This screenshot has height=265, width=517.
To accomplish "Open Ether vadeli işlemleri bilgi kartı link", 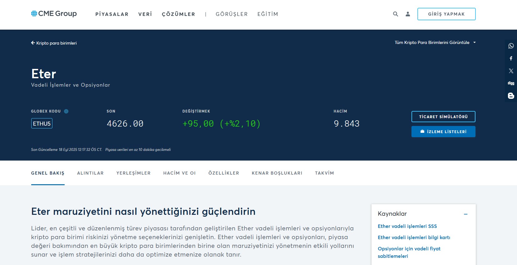I will (414, 238).
